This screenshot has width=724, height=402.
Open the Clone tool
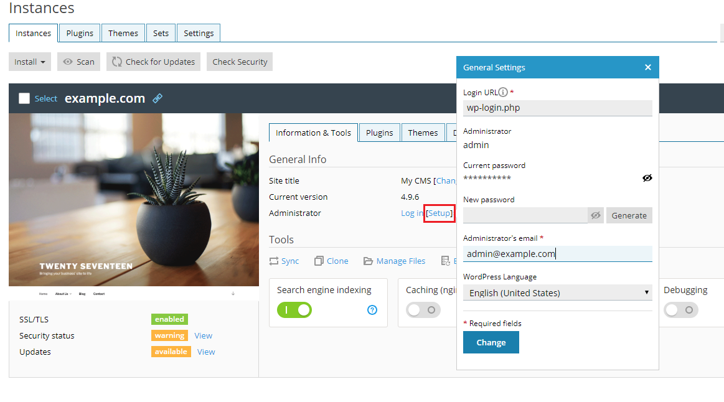pos(331,261)
